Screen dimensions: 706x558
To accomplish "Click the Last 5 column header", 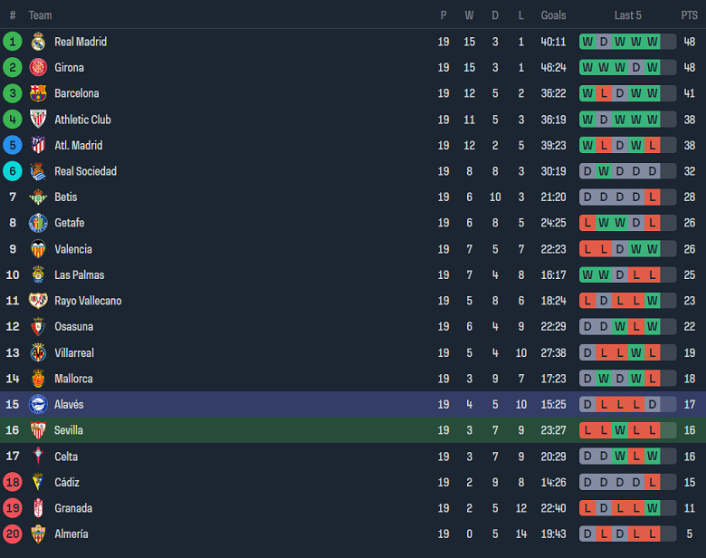I will pos(627,15).
